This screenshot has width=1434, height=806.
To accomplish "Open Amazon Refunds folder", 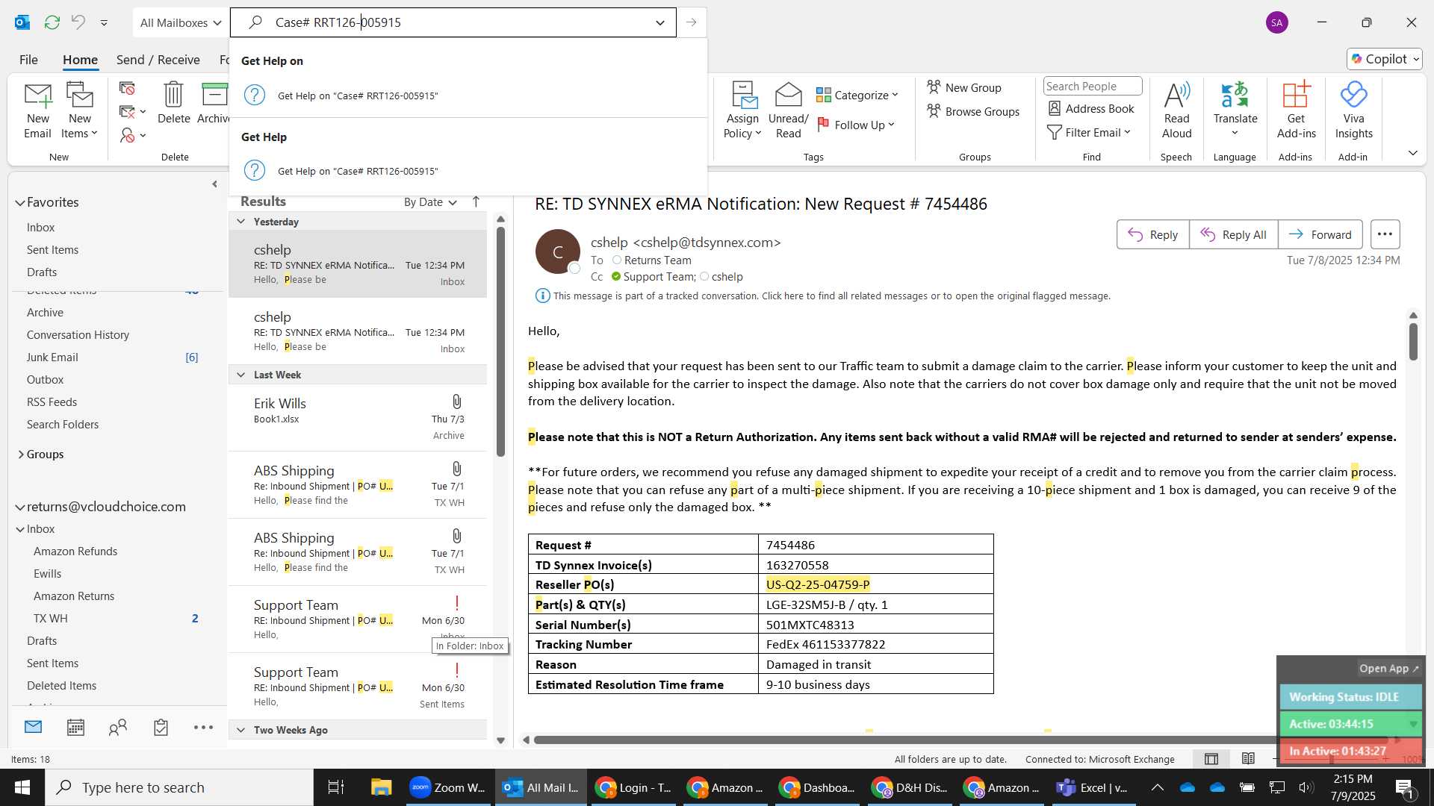I will pos(75,551).
